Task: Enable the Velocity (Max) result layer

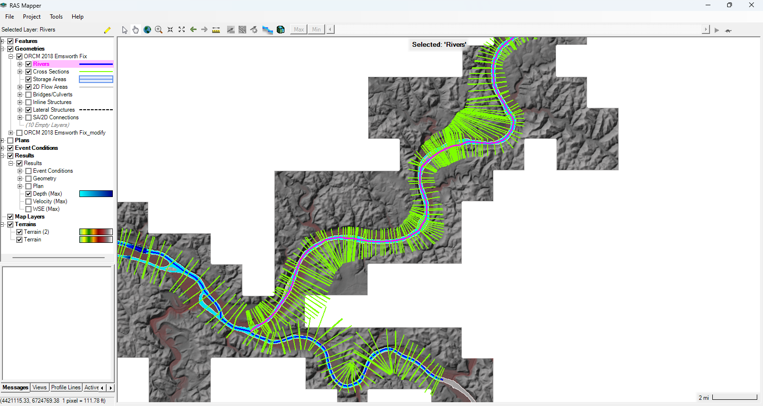Action: pos(28,201)
